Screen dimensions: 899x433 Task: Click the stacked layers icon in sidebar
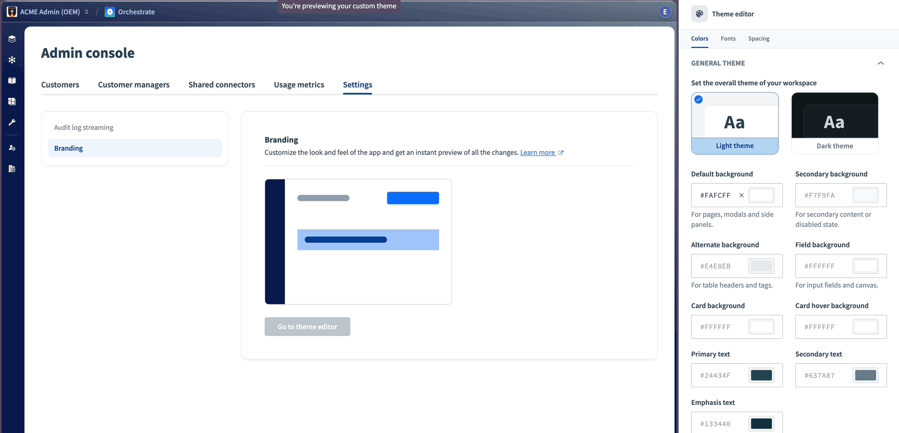pos(12,39)
